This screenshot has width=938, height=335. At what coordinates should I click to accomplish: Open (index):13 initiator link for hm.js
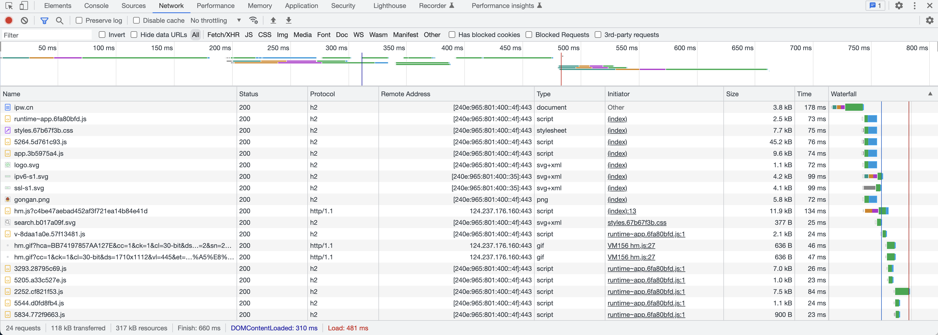tap(622, 211)
